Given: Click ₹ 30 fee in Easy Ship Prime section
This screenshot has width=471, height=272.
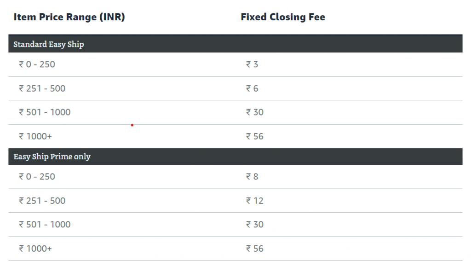Looking at the screenshot, I should tap(255, 225).
